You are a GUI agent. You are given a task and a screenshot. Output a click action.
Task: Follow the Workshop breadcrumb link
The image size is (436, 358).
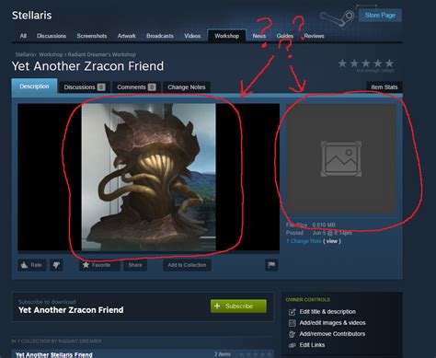(51, 54)
